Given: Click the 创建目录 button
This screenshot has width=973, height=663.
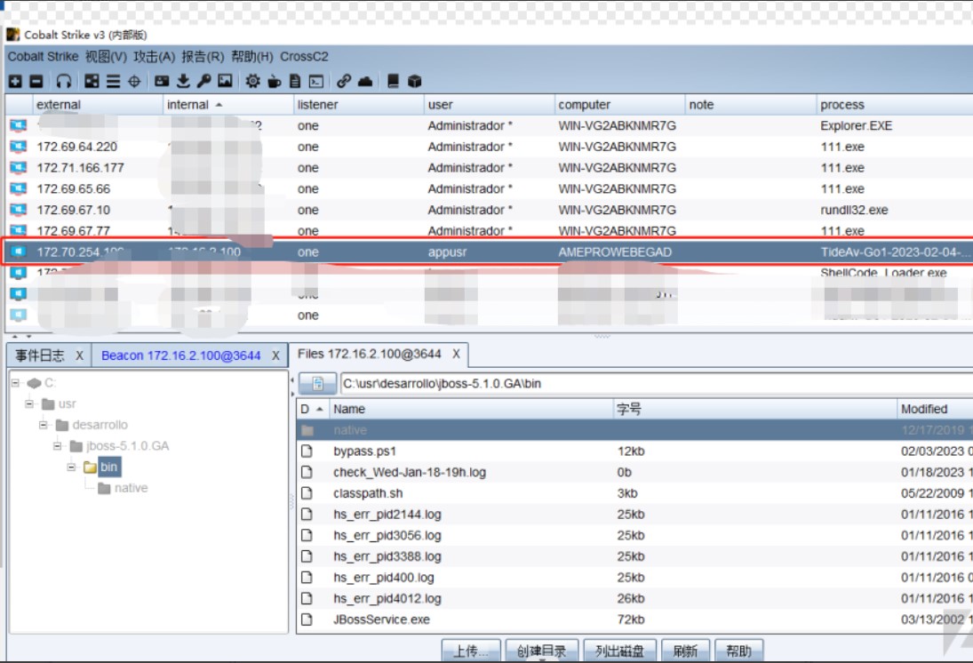Looking at the screenshot, I should [542, 651].
